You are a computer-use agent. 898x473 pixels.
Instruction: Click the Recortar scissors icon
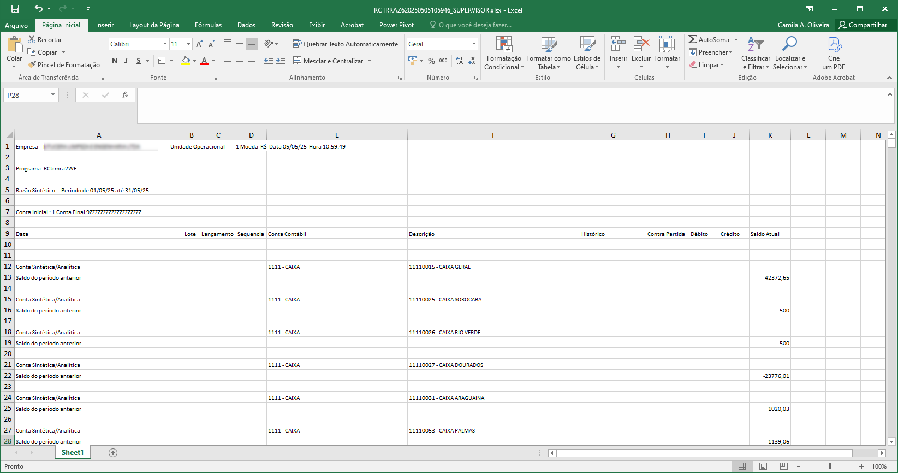pos(32,39)
